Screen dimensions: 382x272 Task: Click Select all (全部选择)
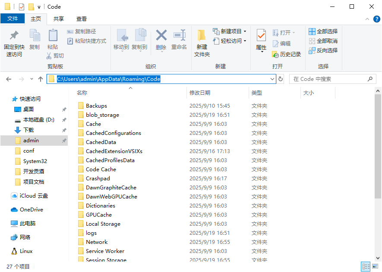click(323, 32)
